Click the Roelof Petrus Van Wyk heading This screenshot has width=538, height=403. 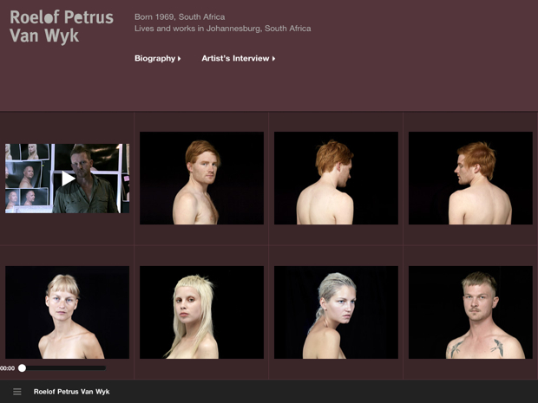(62, 27)
